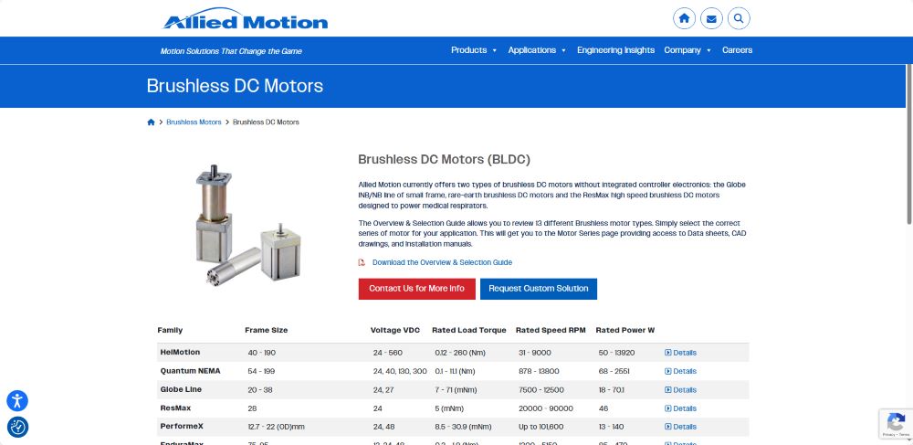
Task: Click Request Custom Solution button
Action: coord(539,289)
